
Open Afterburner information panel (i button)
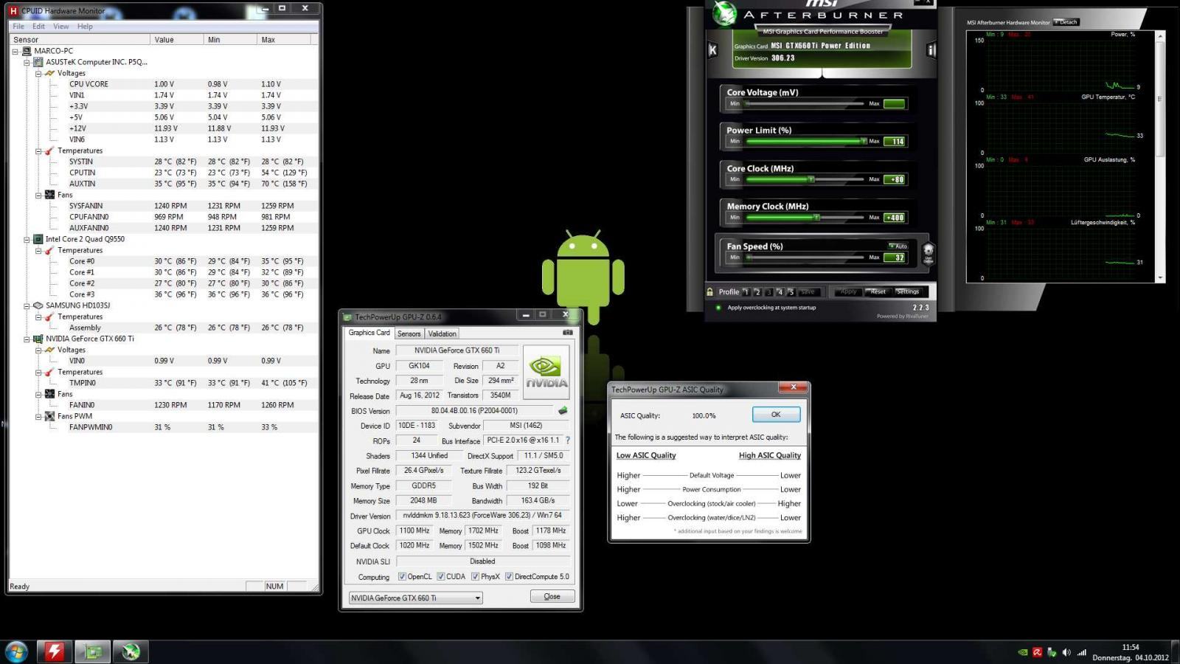[931, 50]
